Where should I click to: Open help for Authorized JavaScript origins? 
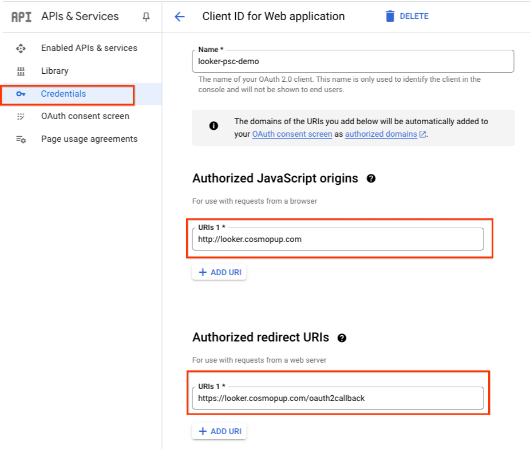pos(371,178)
